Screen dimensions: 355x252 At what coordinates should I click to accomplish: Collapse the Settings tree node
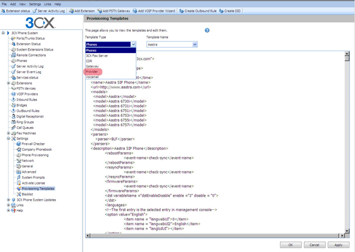click(9, 139)
